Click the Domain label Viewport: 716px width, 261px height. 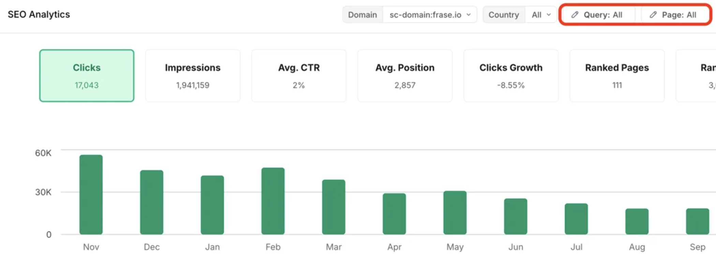pos(362,15)
